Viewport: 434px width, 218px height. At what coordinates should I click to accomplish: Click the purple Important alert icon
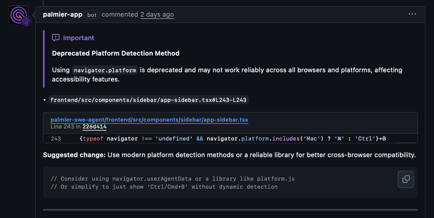click(x=55, y=37)
